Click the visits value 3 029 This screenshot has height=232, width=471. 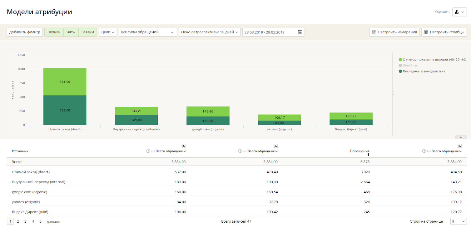365,172
